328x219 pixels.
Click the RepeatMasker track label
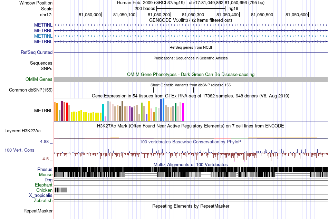coord(38,211)
